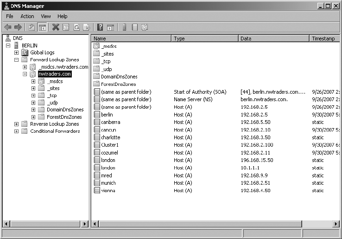Click the record icon for the SOA row
342x239 pixels.
97,92
